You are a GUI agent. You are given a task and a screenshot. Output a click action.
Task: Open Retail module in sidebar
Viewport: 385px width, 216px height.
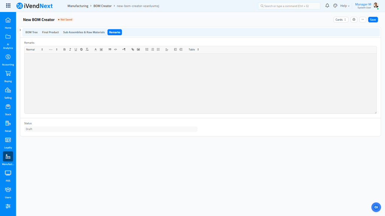8,126
